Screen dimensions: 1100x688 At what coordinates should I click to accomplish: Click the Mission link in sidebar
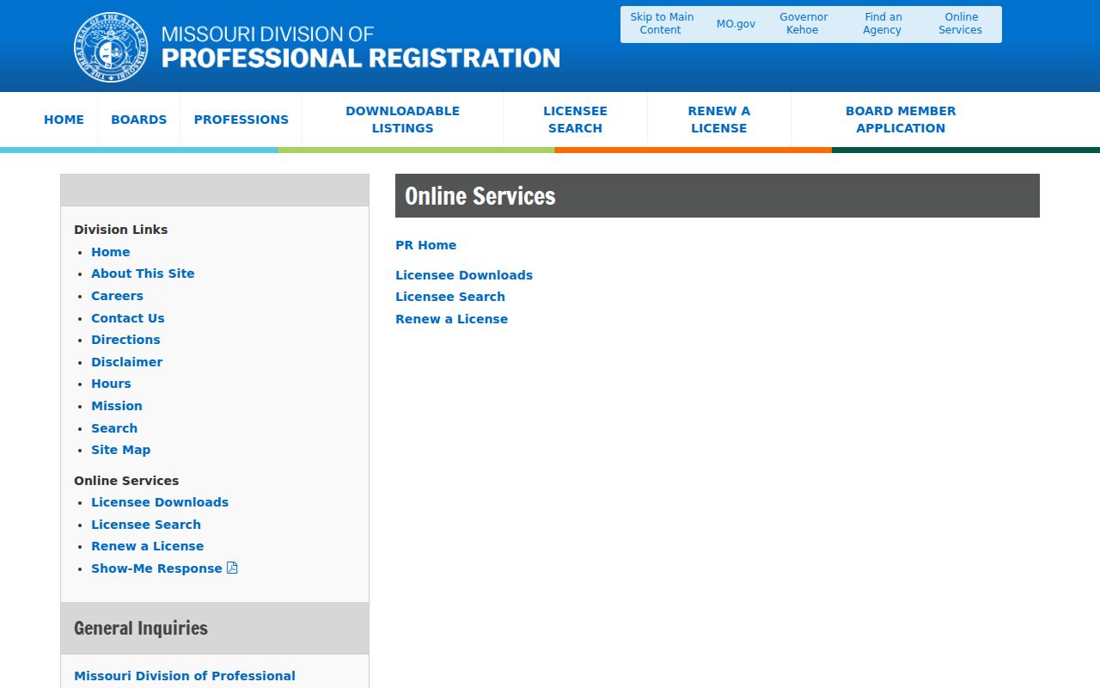tap(117, 406)
